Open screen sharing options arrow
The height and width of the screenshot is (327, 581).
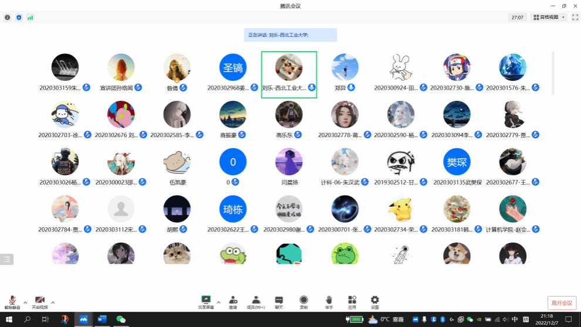[219, 302]
